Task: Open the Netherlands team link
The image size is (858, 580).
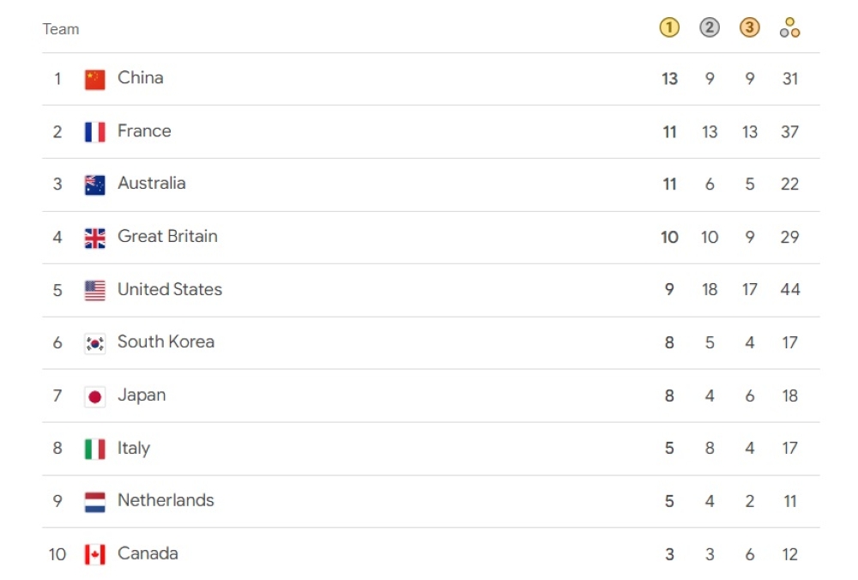Action: pyautogui.click(x=166, y=500)
